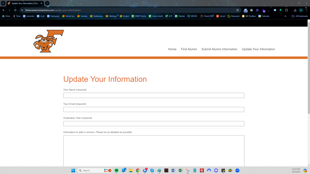Screen dimensions: 310x174
Task: Click the Your Name input field
Action: [x=154, y=96]
